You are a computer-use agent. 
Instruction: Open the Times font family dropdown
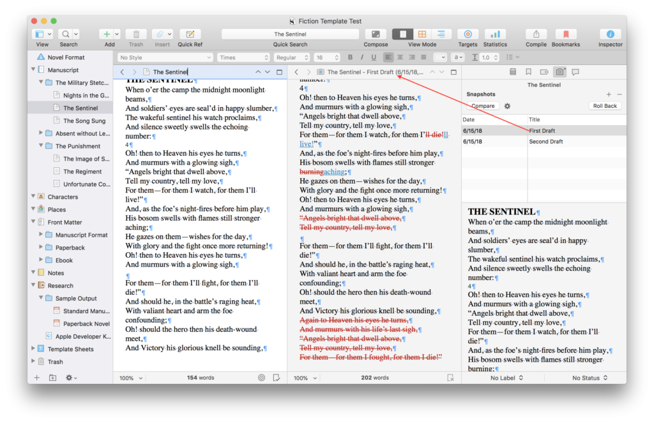pos(243,57)
